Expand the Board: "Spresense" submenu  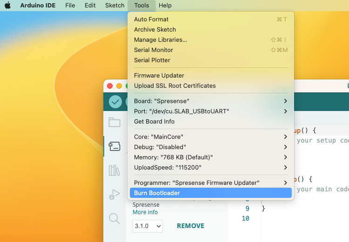tap(210, 101)
